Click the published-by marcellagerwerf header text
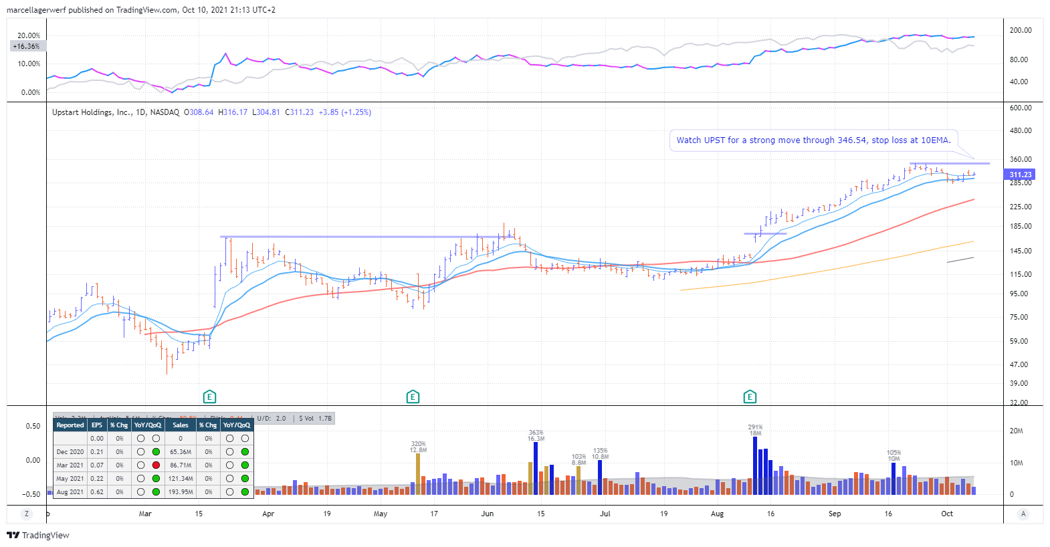This screenshot has height=547, width=1050. pyautogui.click(x=141, y=10)
